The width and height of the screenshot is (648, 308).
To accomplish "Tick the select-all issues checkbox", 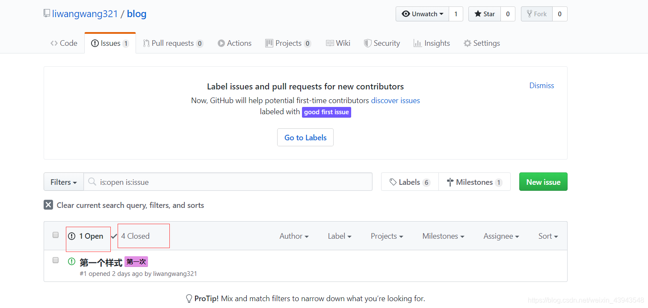I will tap(56, 235).
